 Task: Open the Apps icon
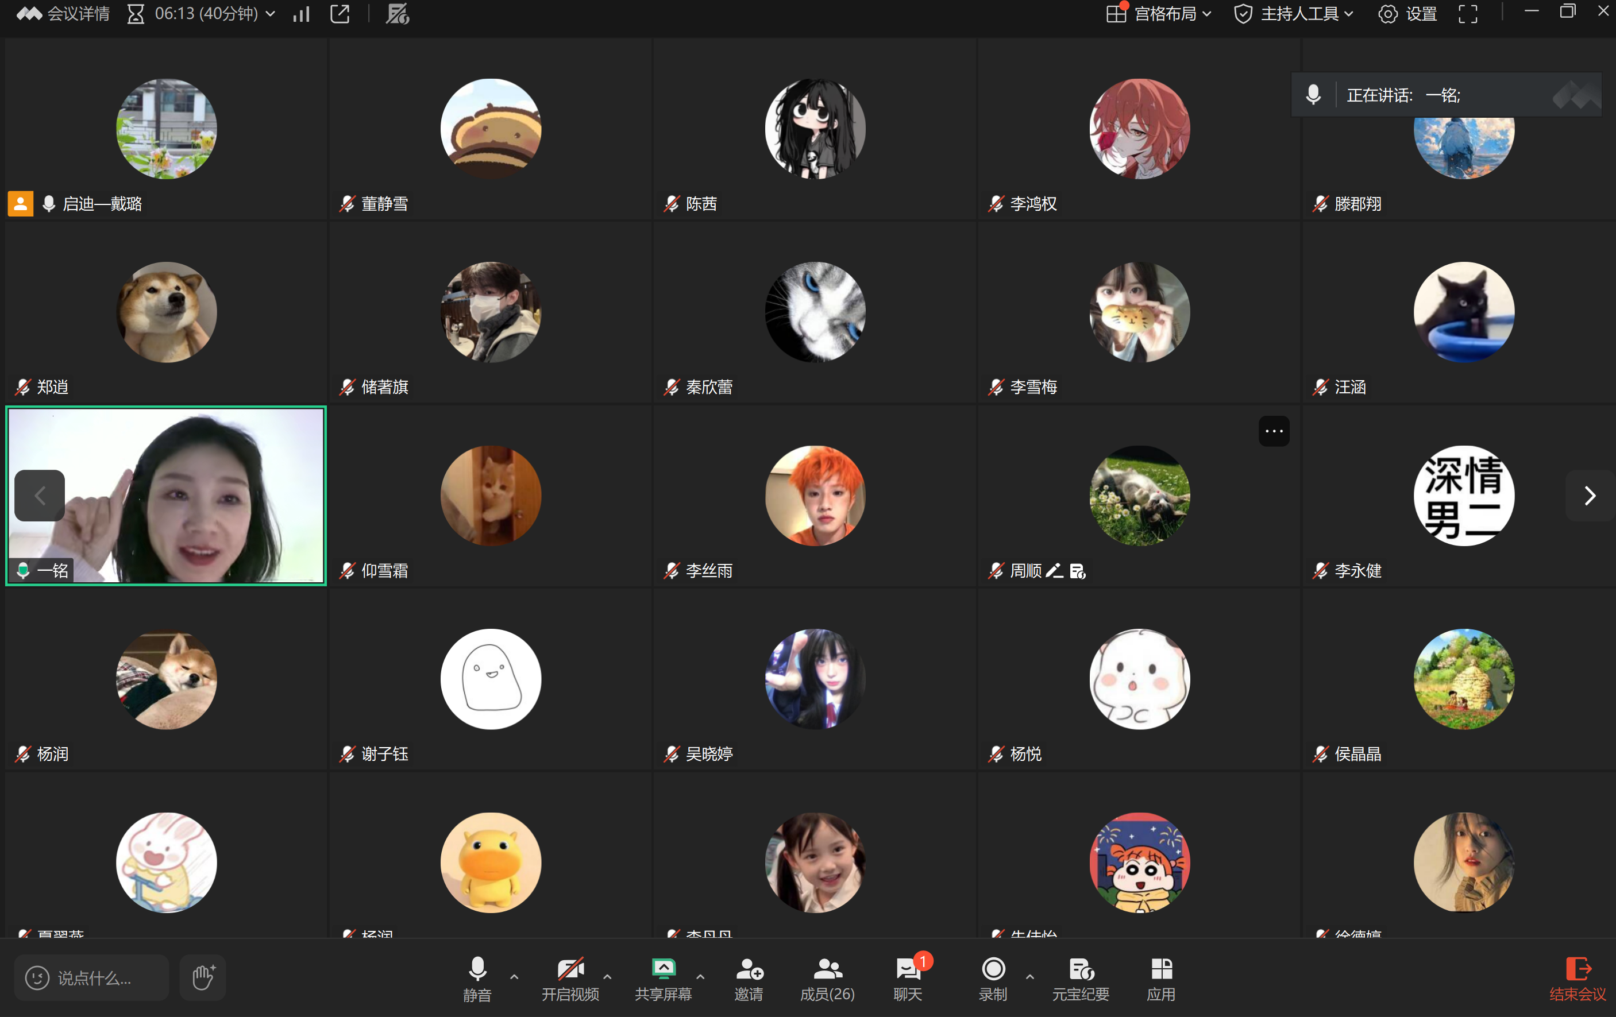[x=1160, y=977]
